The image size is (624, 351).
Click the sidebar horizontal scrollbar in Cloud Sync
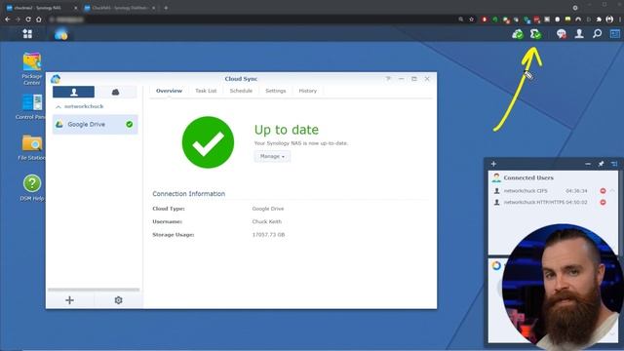point(94,290)
